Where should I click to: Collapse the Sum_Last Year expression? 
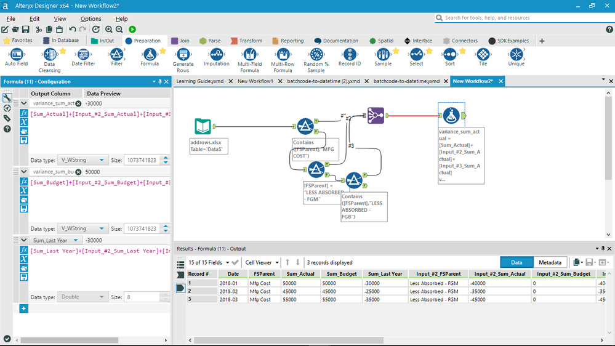click(x=24, y=240)
